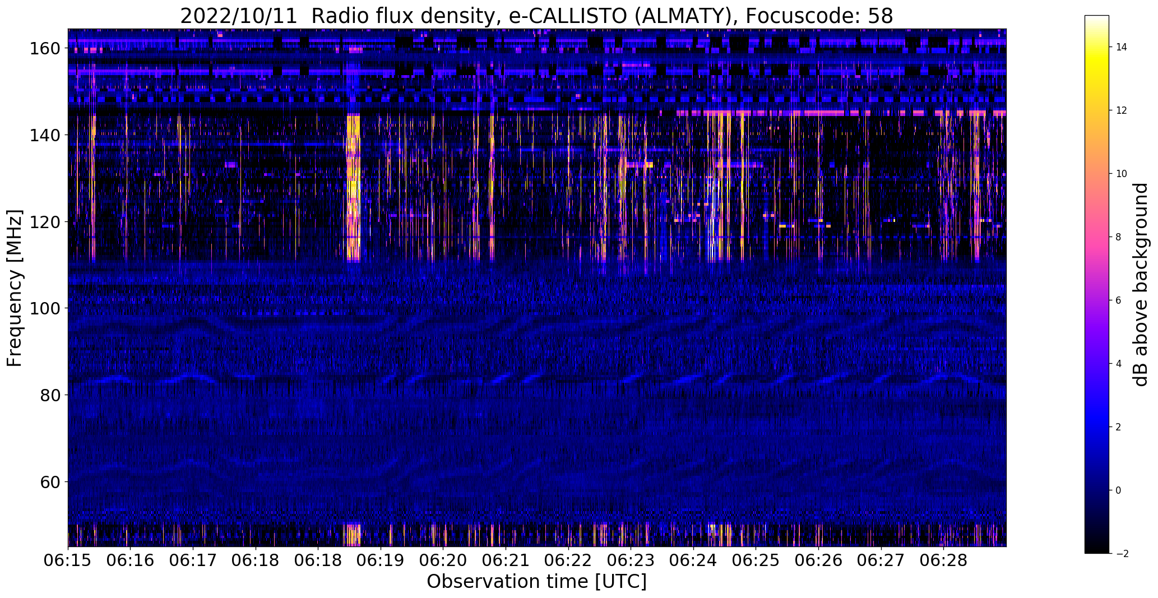Screen dimensions: 1158x598
Task: Select the 06:23 time tick label
Action: [631, 561]
